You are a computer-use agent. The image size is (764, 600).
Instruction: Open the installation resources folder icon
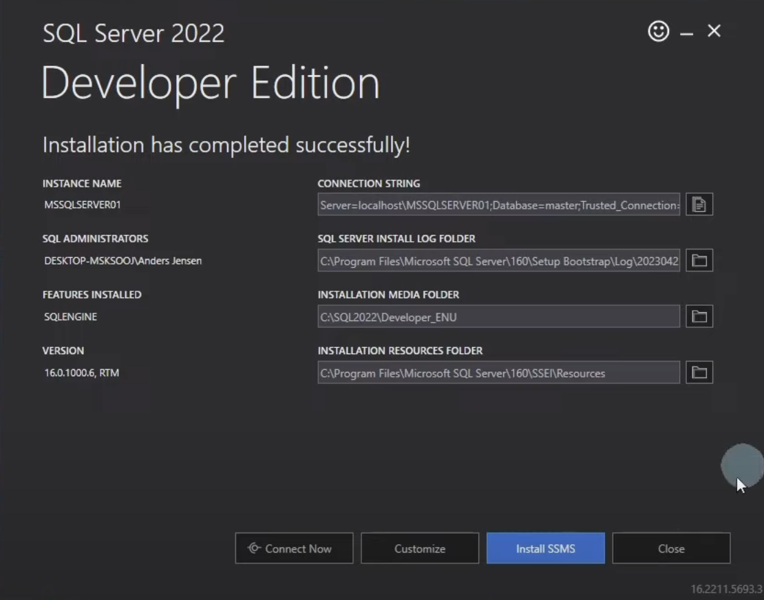pos(699,373)
